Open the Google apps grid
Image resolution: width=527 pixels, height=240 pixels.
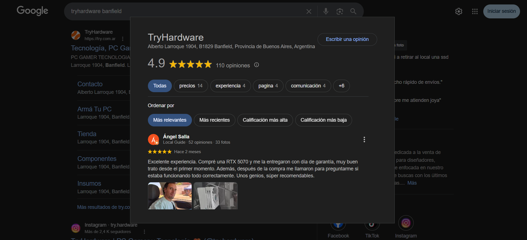[475, 11]
